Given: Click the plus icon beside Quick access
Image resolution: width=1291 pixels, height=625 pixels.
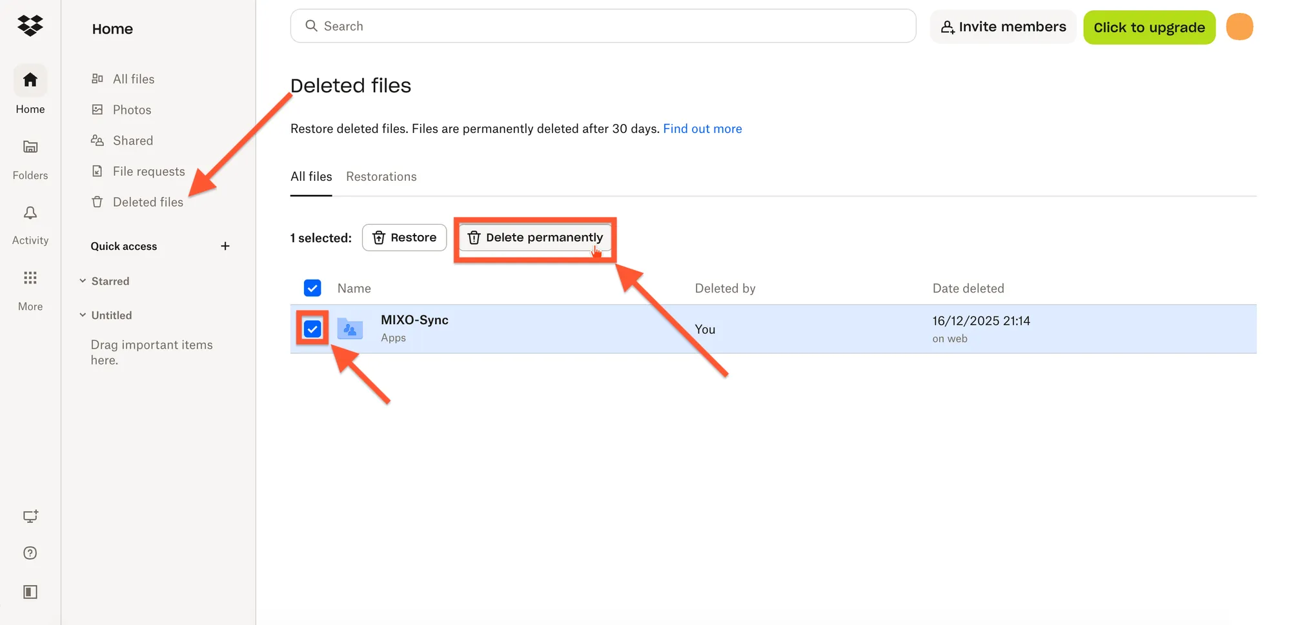Looking at the screenshot, I should click(225, 246).
